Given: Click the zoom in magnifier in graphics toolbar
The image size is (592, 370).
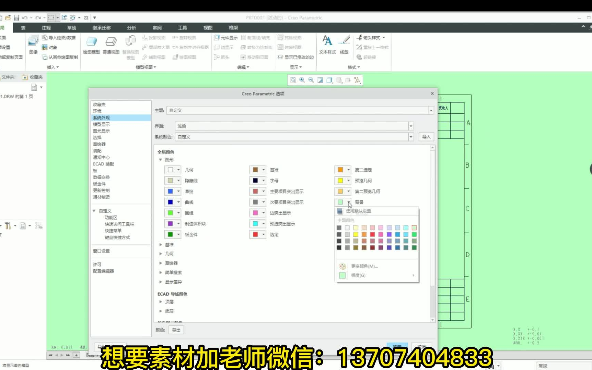Looking at the screenshot, I should pyautogui.click(x=302, y=80).
